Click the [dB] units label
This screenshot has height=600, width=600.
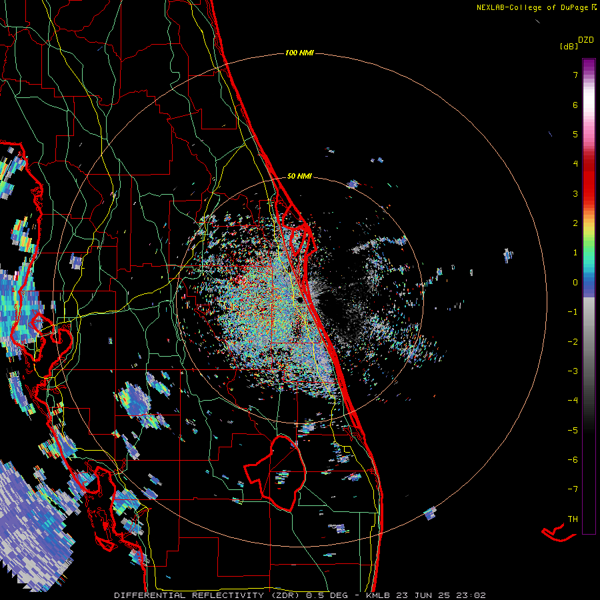(569, 46)
